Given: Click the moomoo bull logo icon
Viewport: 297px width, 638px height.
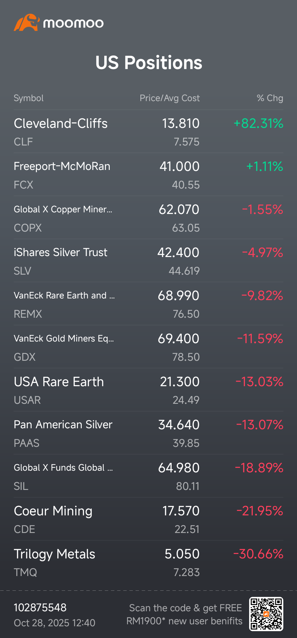Looking at the screenshot, I should (26, 23).
